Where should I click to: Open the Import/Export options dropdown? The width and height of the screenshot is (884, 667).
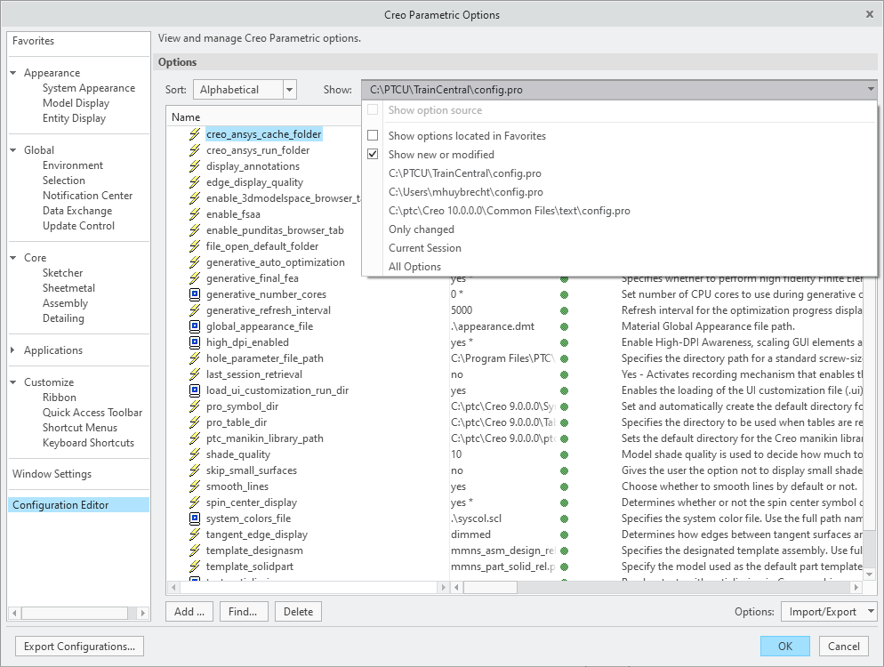tap(829, 612)
